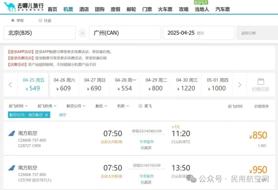Show later dates with right arrow
The height and width of the screenshot is (190, 278).
point(239,85)
